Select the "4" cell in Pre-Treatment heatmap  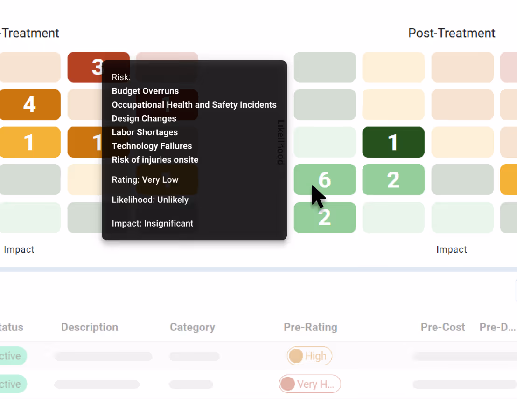tap(30, 105)
